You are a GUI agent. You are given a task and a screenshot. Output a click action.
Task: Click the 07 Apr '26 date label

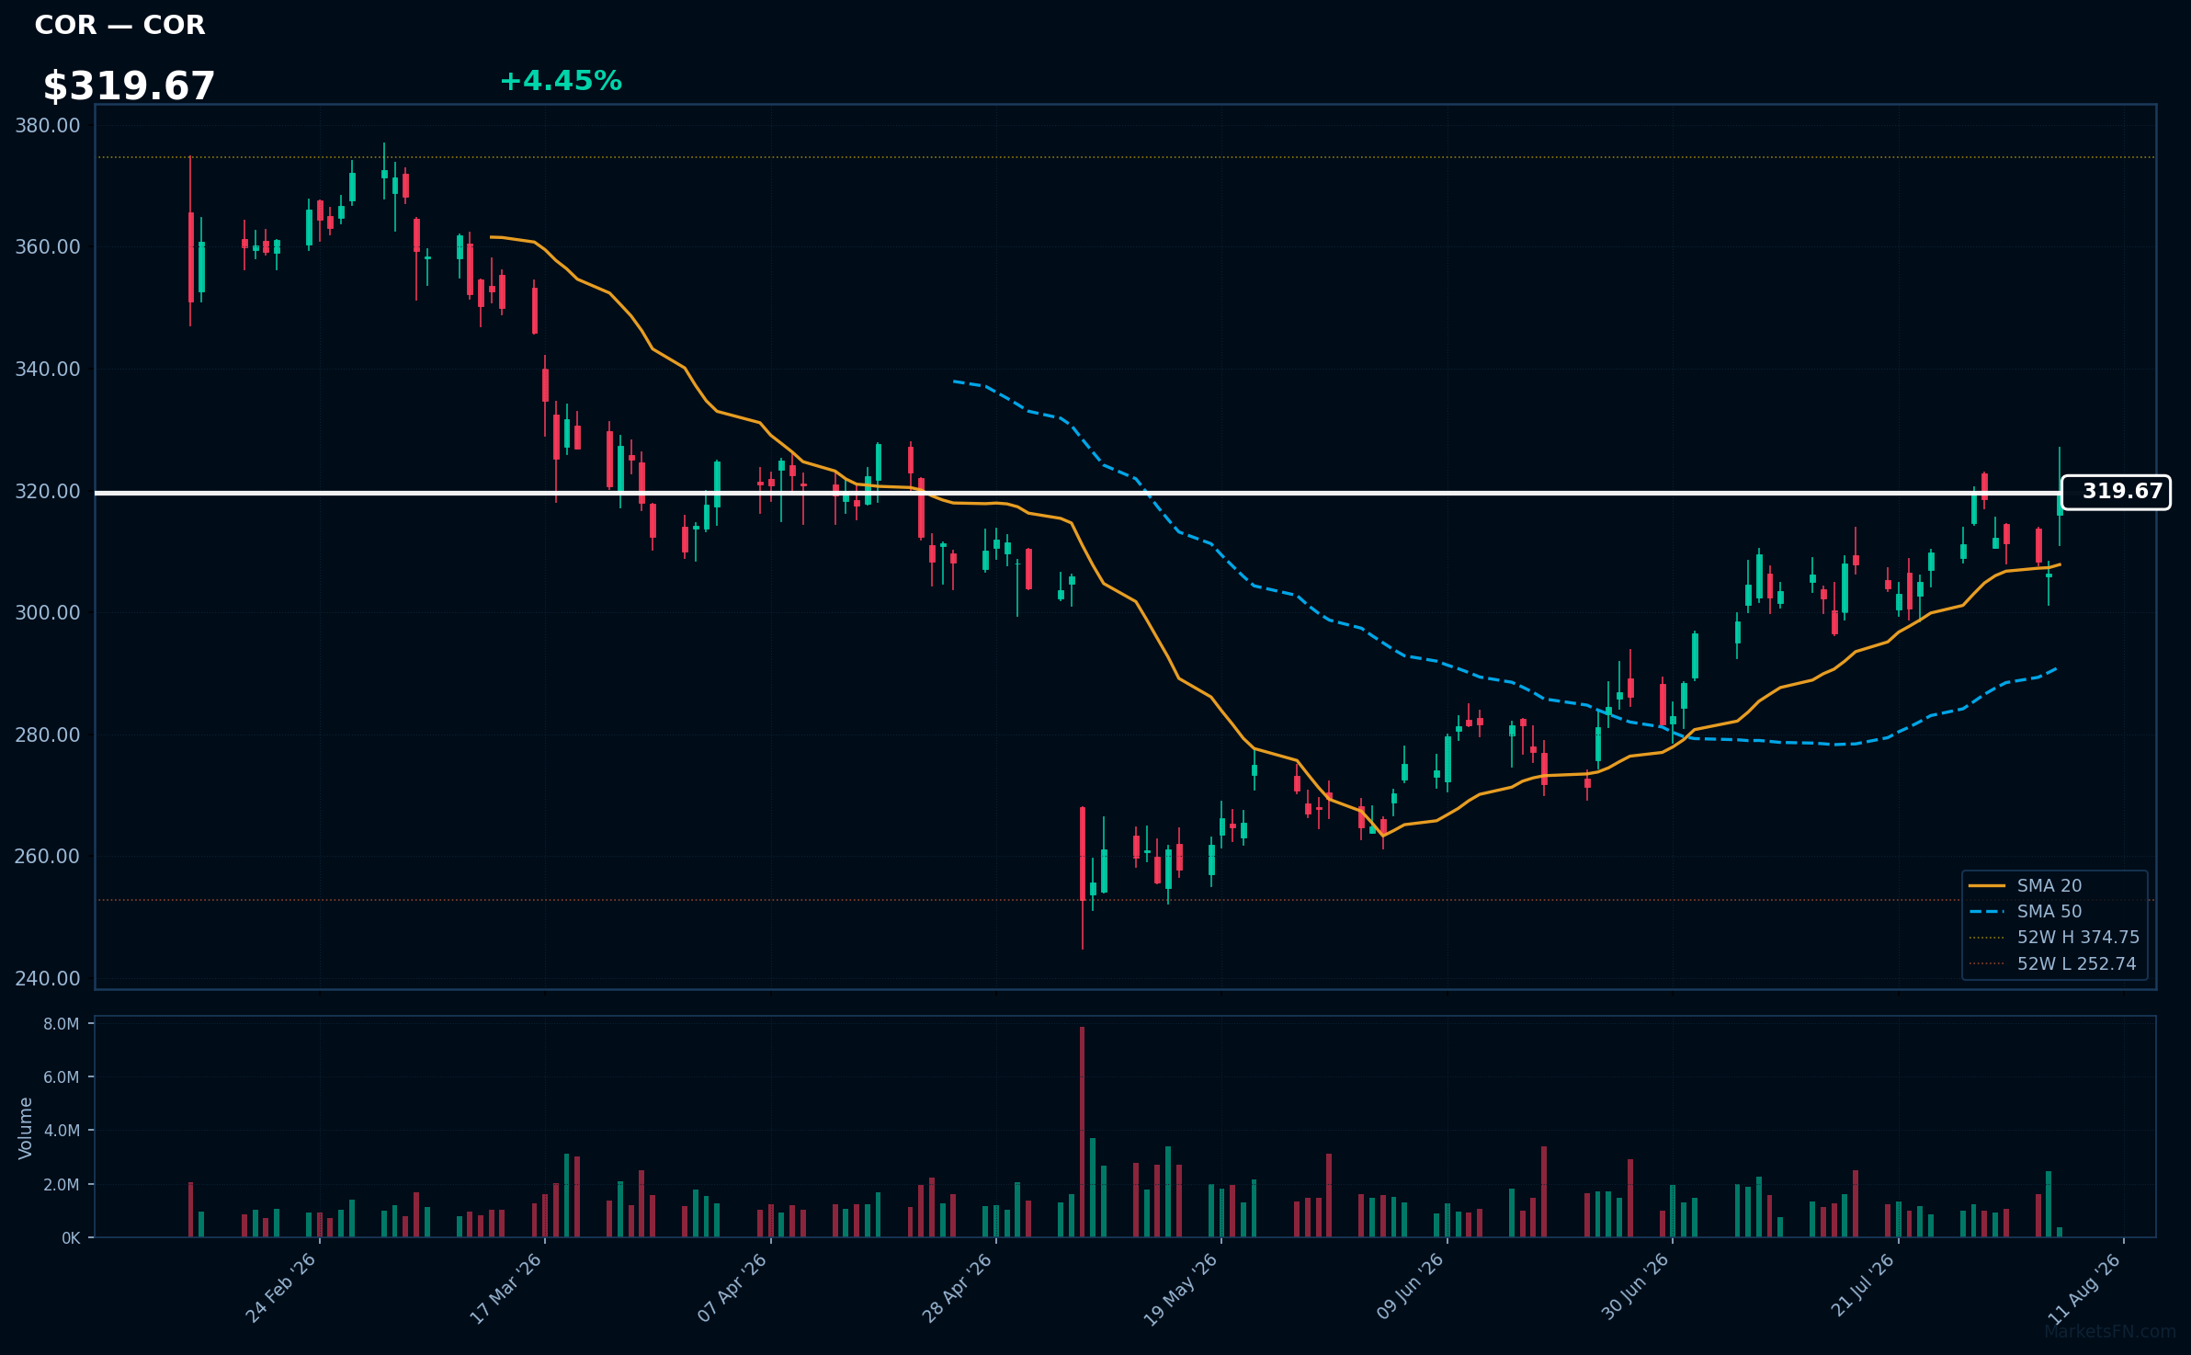pos(732,1288)
